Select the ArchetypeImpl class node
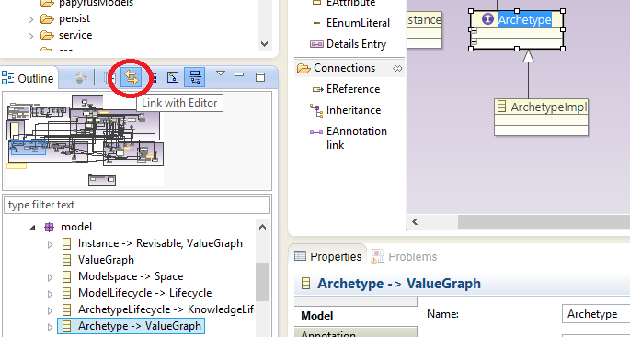Image resolution: width=630 pixels, height=337 pixels. coord(541,117)
